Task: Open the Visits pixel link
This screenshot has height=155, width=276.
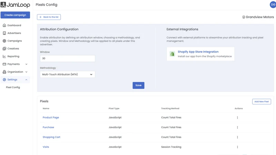Action: [46, 147]
